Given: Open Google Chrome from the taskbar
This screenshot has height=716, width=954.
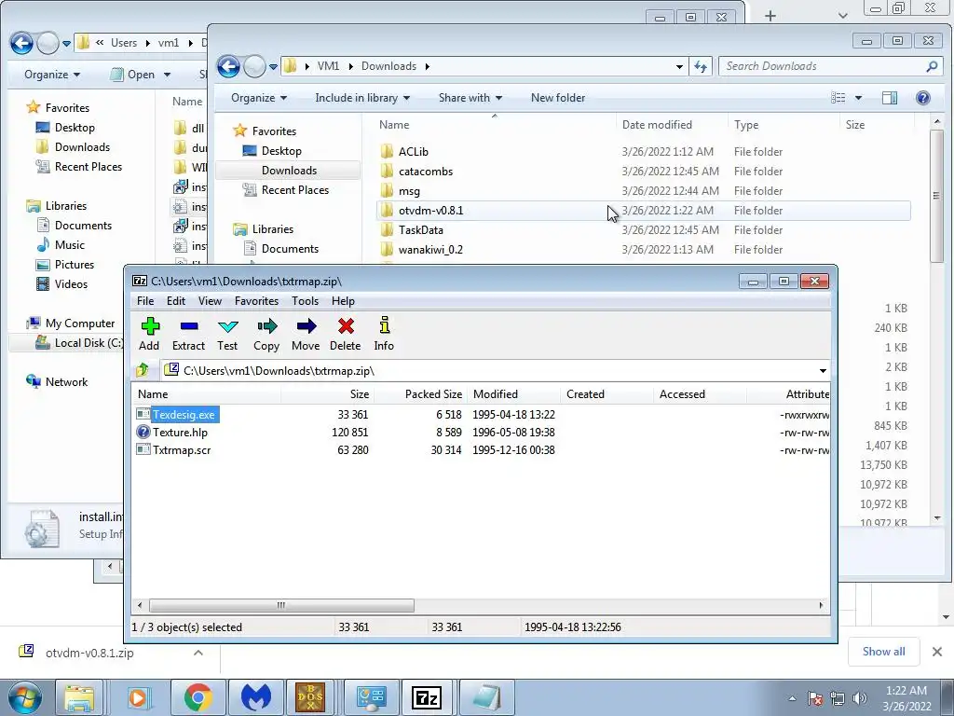Looking at the screenshot, I should click(198, 697).
